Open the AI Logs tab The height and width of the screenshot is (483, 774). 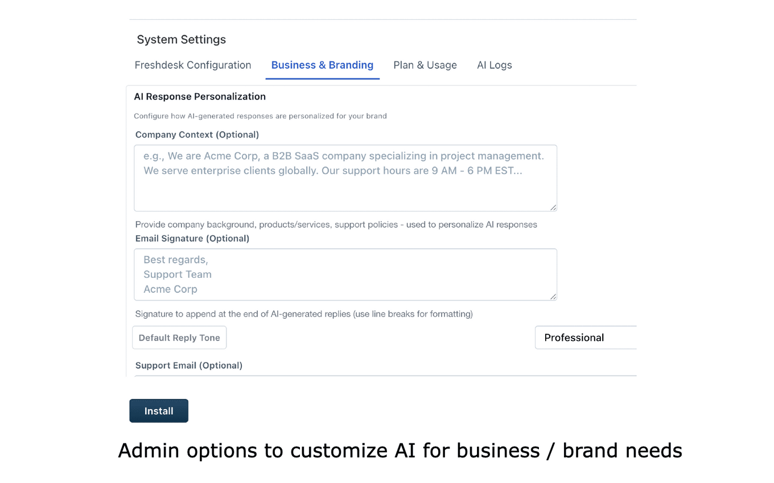[494, 65]
